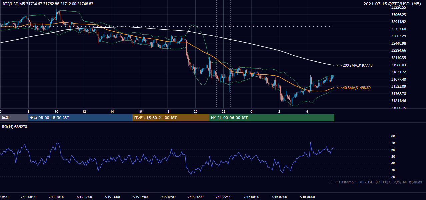The width and height of the screenshot is (426, 200).
Task: Click hour label 4 under price chart
Action: (307, 111)
